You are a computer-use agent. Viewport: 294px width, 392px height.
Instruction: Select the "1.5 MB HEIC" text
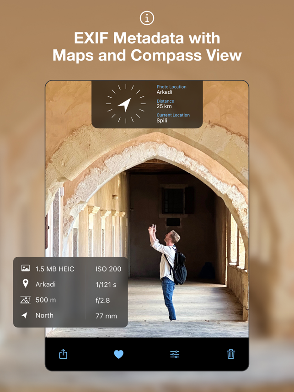point(55,269)
